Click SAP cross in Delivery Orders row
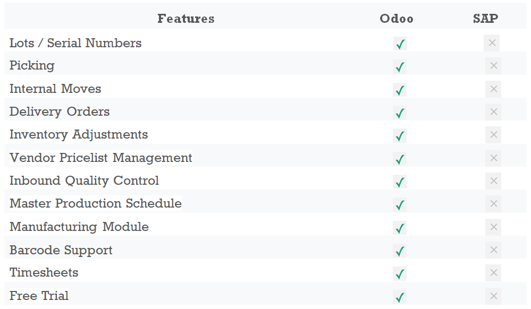 tap(493, 111)
